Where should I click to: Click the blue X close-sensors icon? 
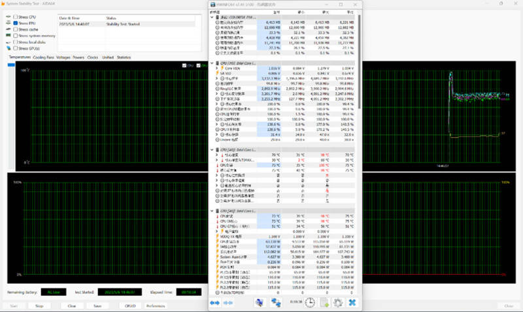352,303
